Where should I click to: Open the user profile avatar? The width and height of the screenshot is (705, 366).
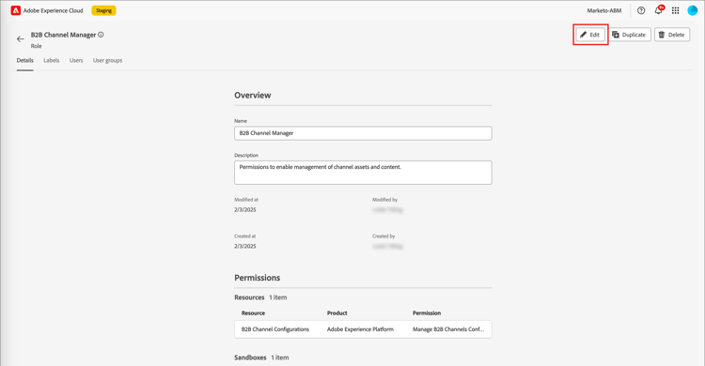(693, 10)
